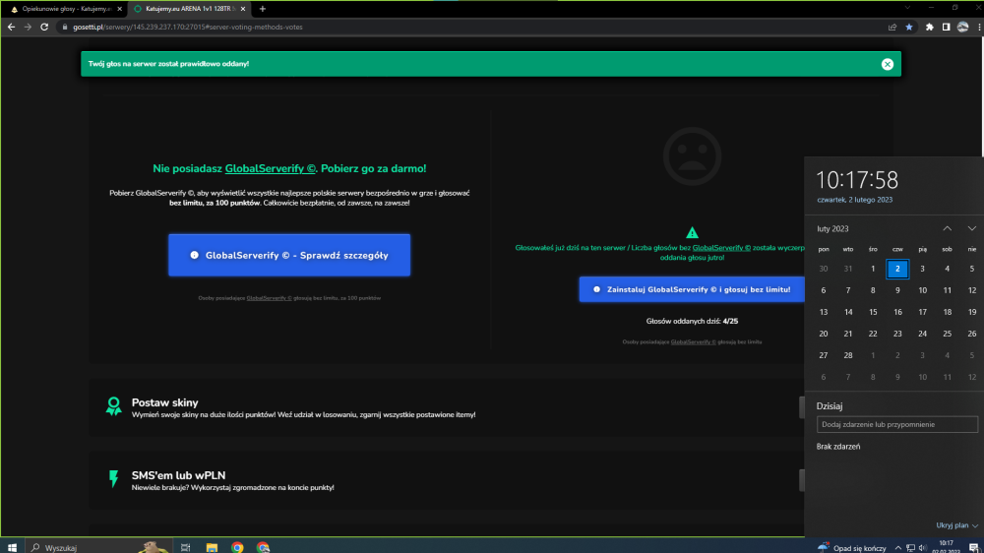Open File Explorer from the taskbar
This screenshot has width=984, height=553.
coord(212,547)
